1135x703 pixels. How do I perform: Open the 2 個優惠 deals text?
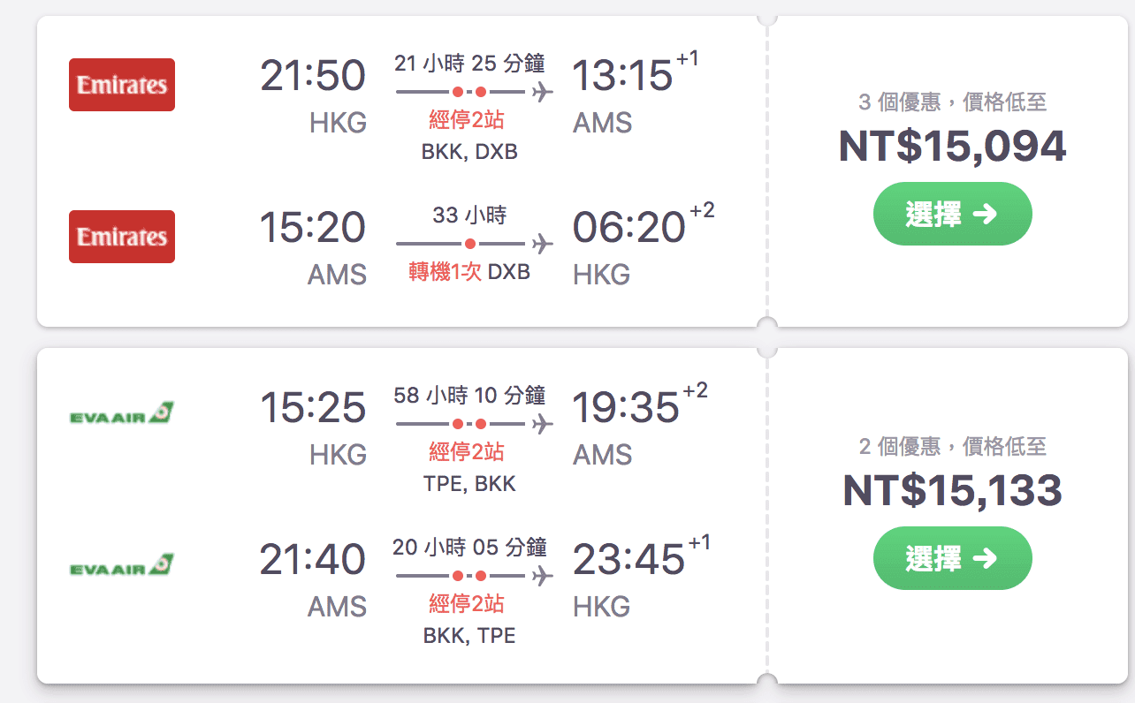pyautogui.click(x=952, y=447)
